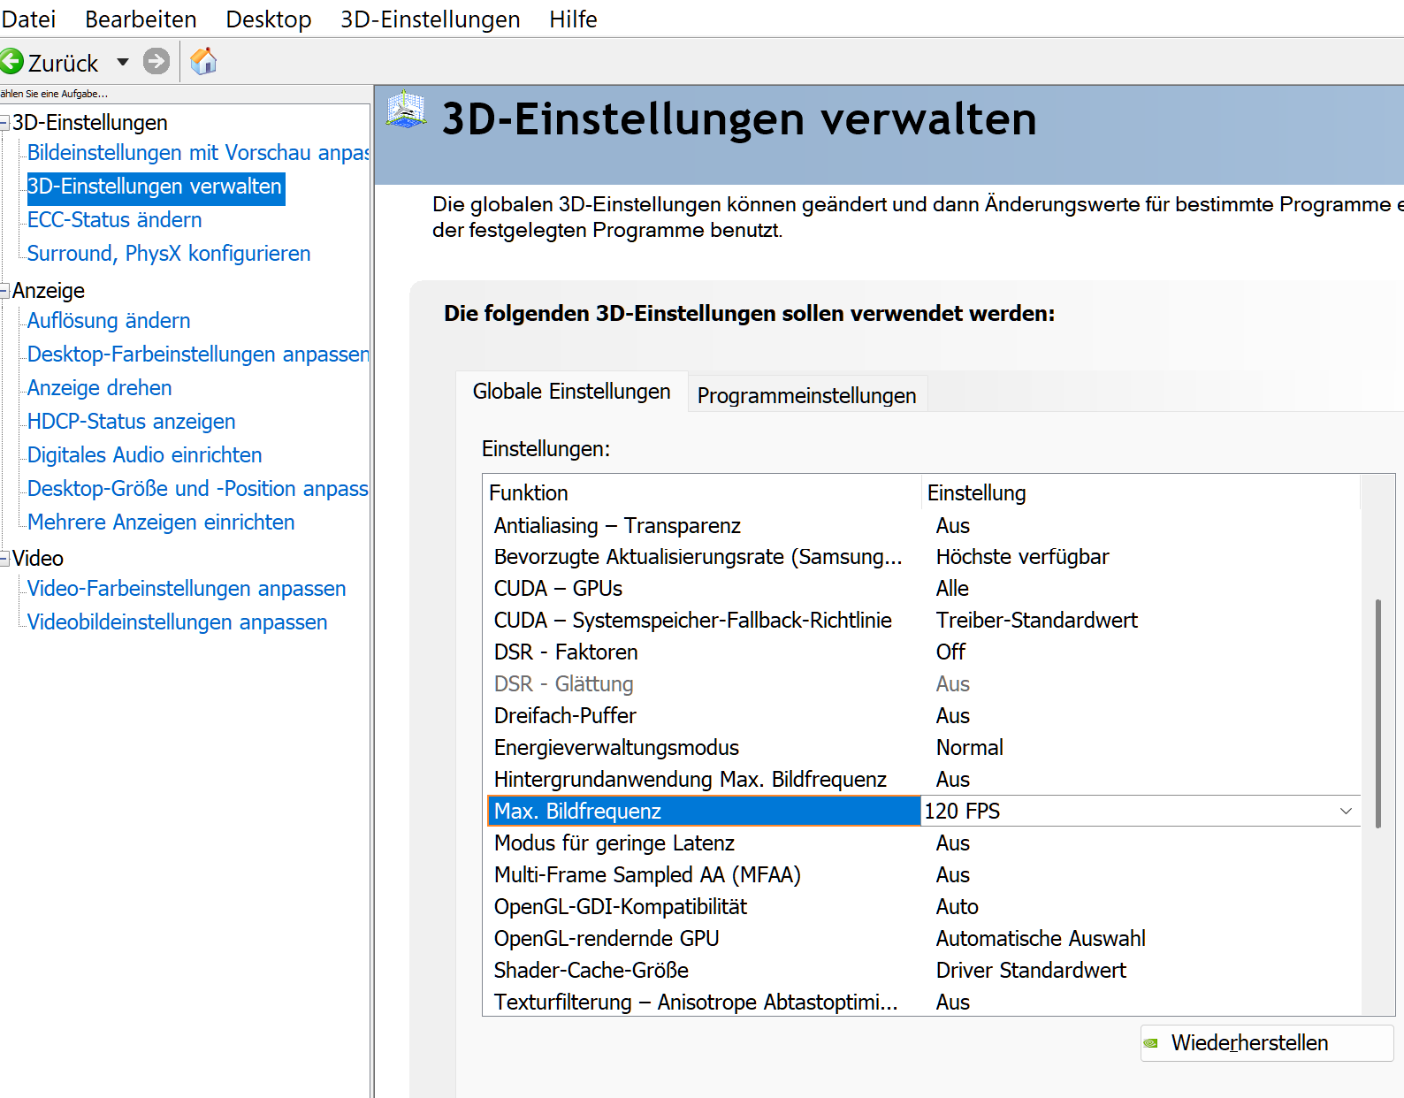Select the Globale Einstellungen tab

click(572, 392)
